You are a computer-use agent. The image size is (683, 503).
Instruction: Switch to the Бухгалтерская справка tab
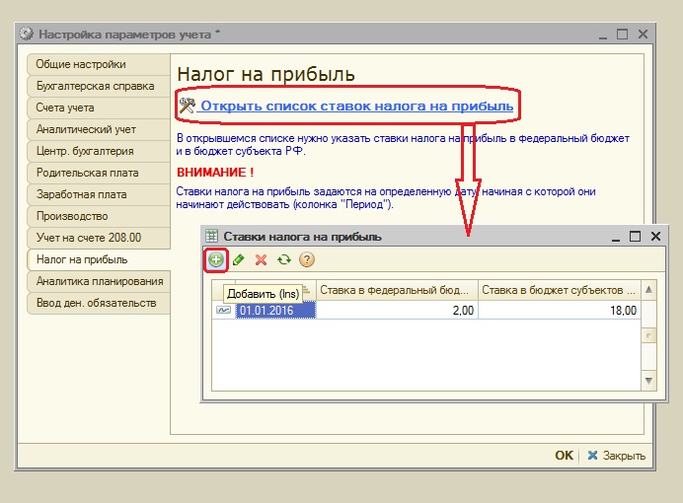click(x=99, y=86)
